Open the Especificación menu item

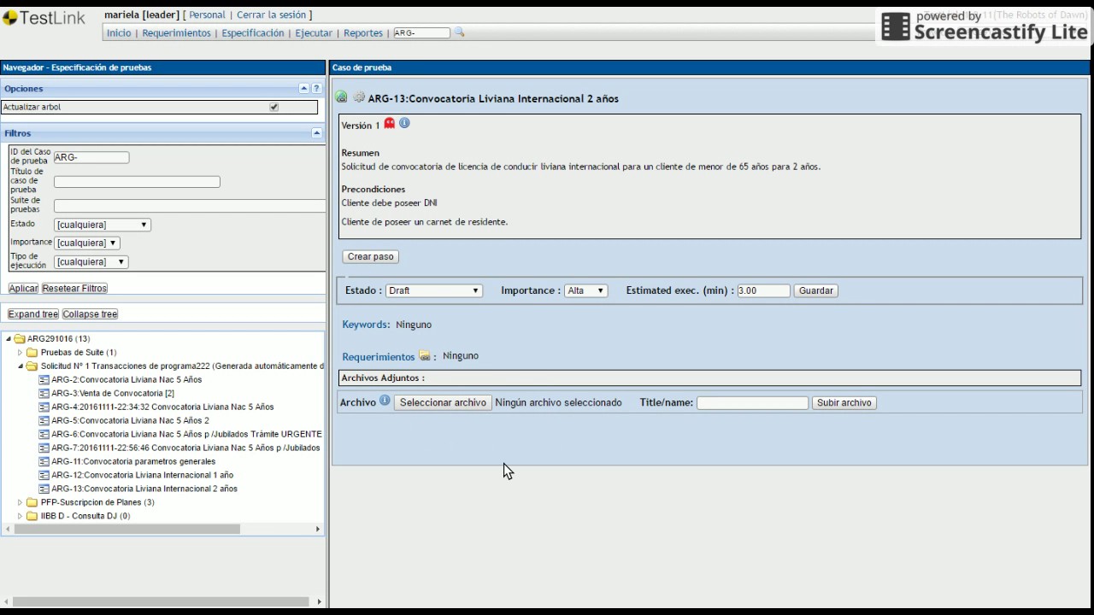coord(253,32)
